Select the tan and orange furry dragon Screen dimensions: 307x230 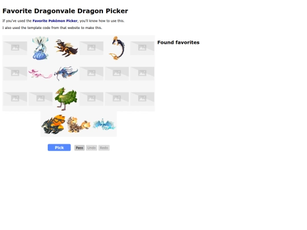78,124
